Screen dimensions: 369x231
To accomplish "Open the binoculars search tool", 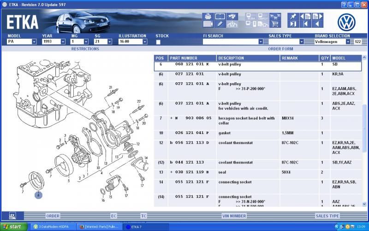I will [x=232, y=17].
